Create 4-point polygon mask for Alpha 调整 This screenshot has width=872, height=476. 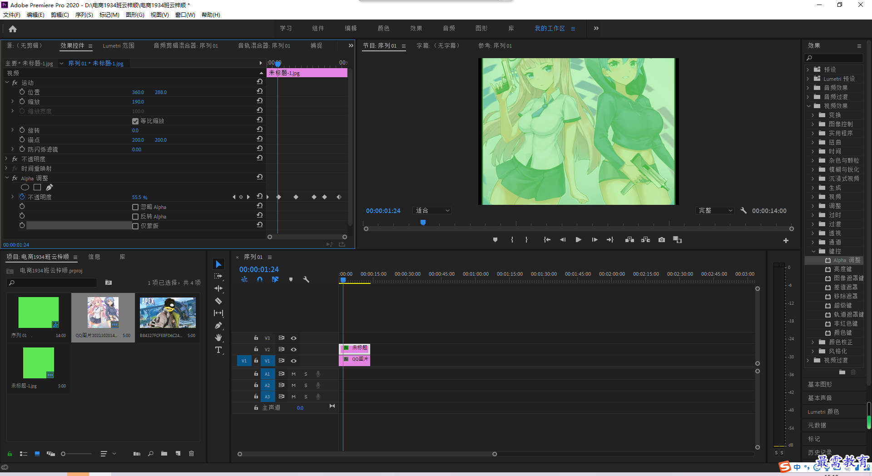[37, 187]
